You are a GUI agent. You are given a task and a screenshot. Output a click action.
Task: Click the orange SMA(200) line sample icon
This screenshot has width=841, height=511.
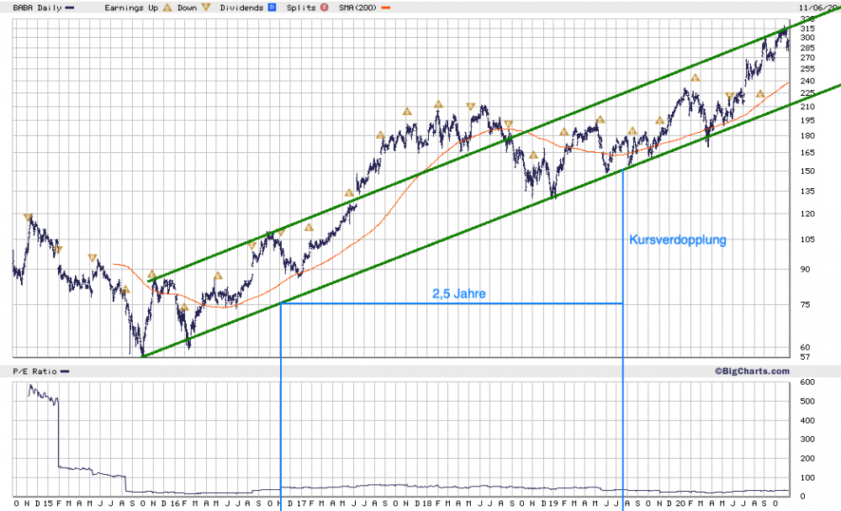pyautogui.click(x=385, y=8)
